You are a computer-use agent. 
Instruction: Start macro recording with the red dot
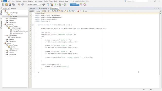(78, 11)
